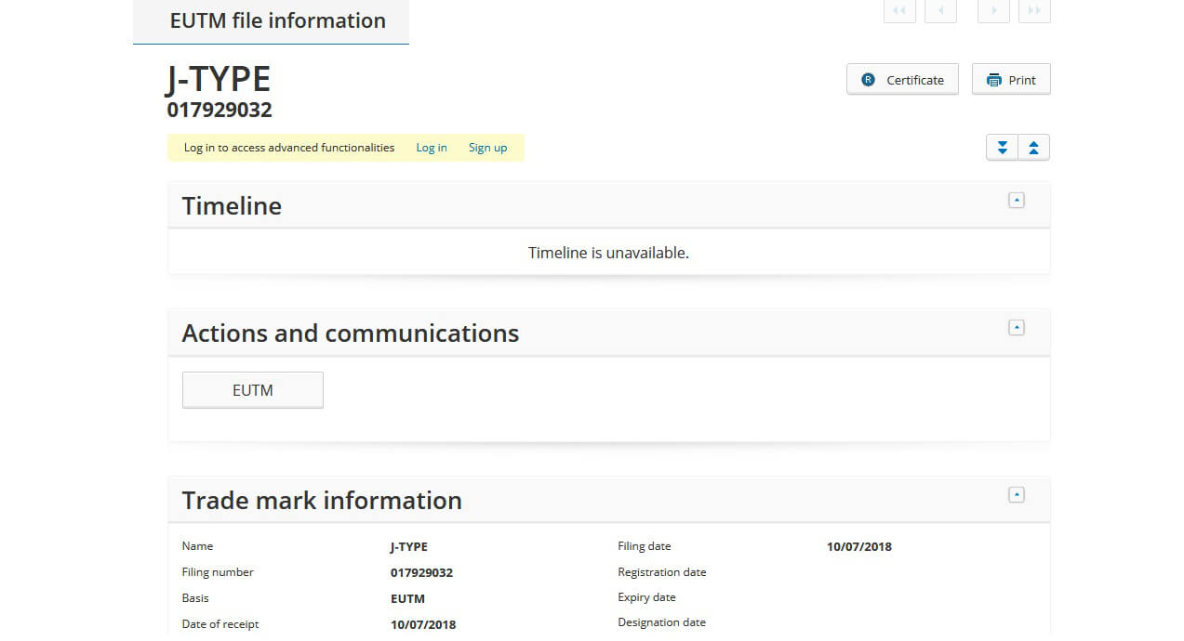Go to the previous record arrow
Screen dimensions: 1184x641
coord(940,10)
